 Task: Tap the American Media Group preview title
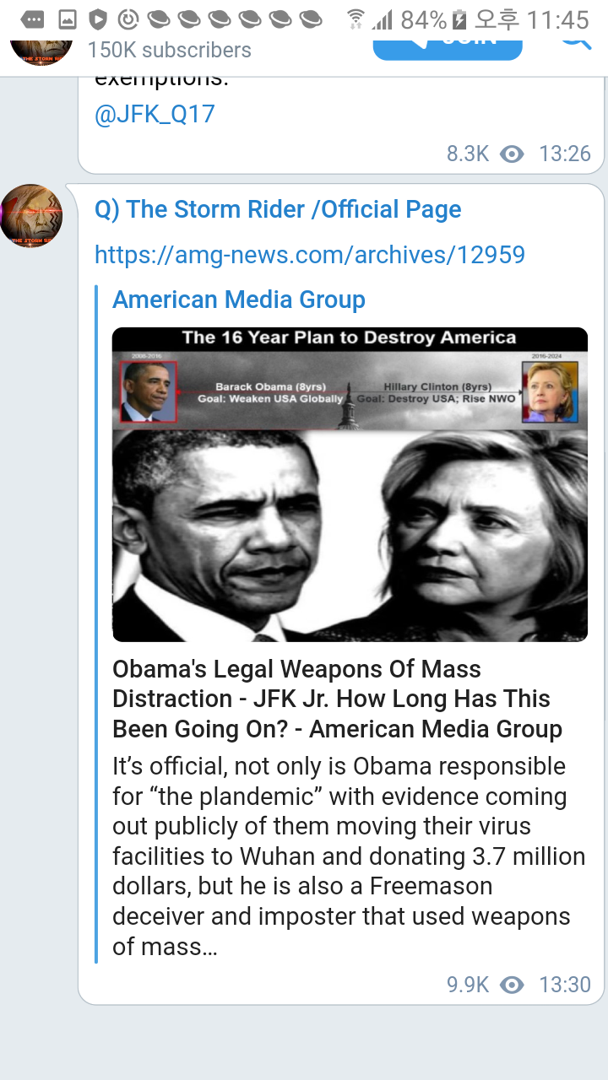coord(239,300)
